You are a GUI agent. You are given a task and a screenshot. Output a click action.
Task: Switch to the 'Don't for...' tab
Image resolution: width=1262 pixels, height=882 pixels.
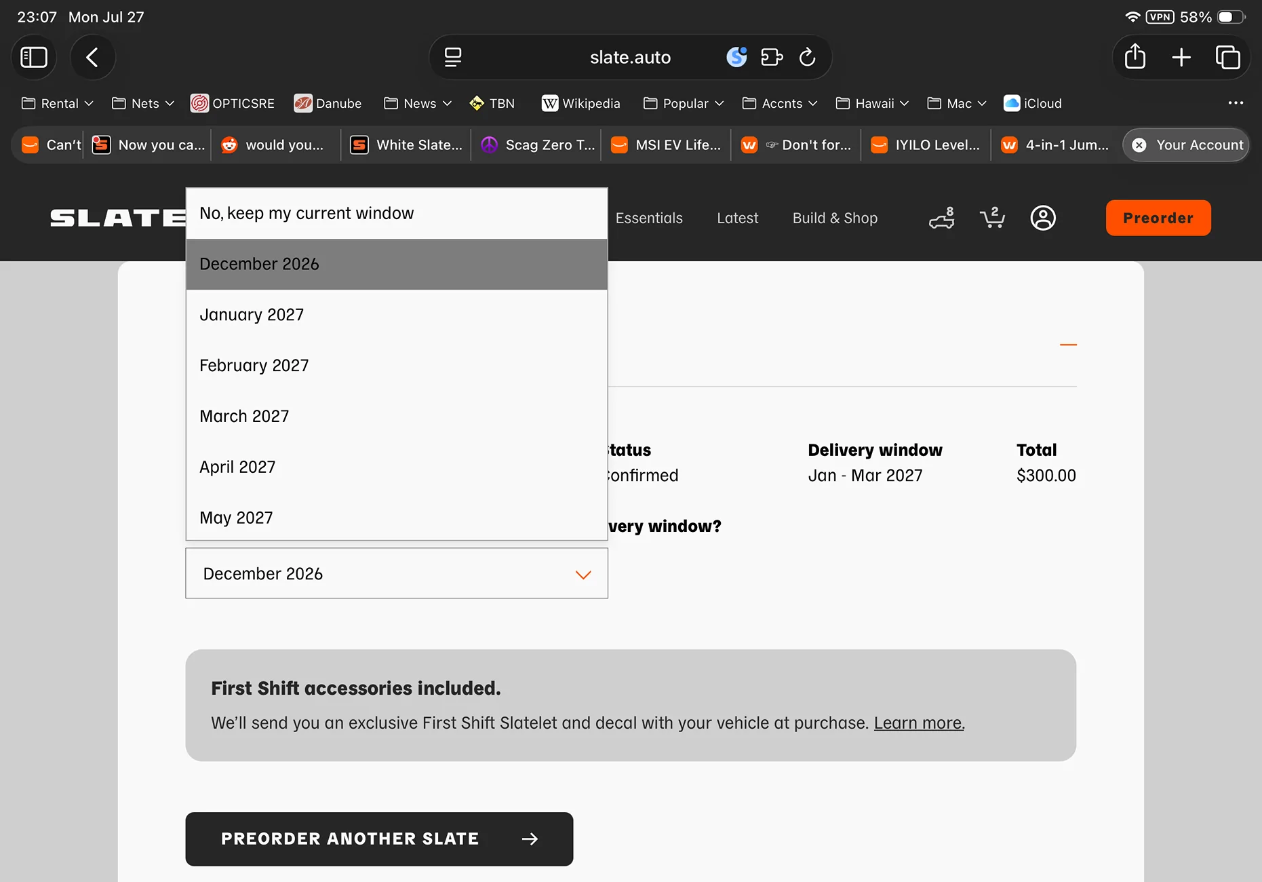pyautogui.click(x=796, y=145)
